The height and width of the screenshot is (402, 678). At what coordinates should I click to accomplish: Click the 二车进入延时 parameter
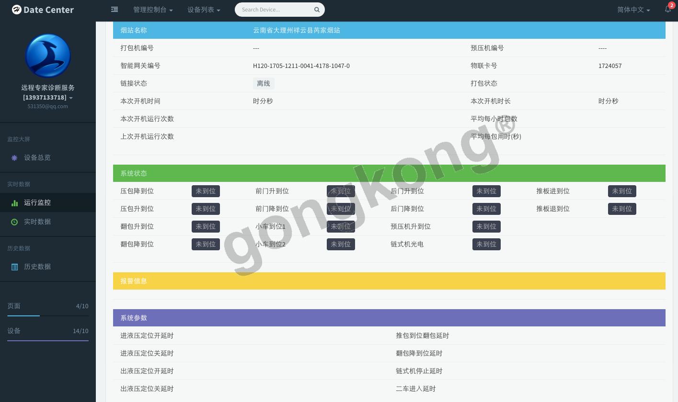(416, 389)
